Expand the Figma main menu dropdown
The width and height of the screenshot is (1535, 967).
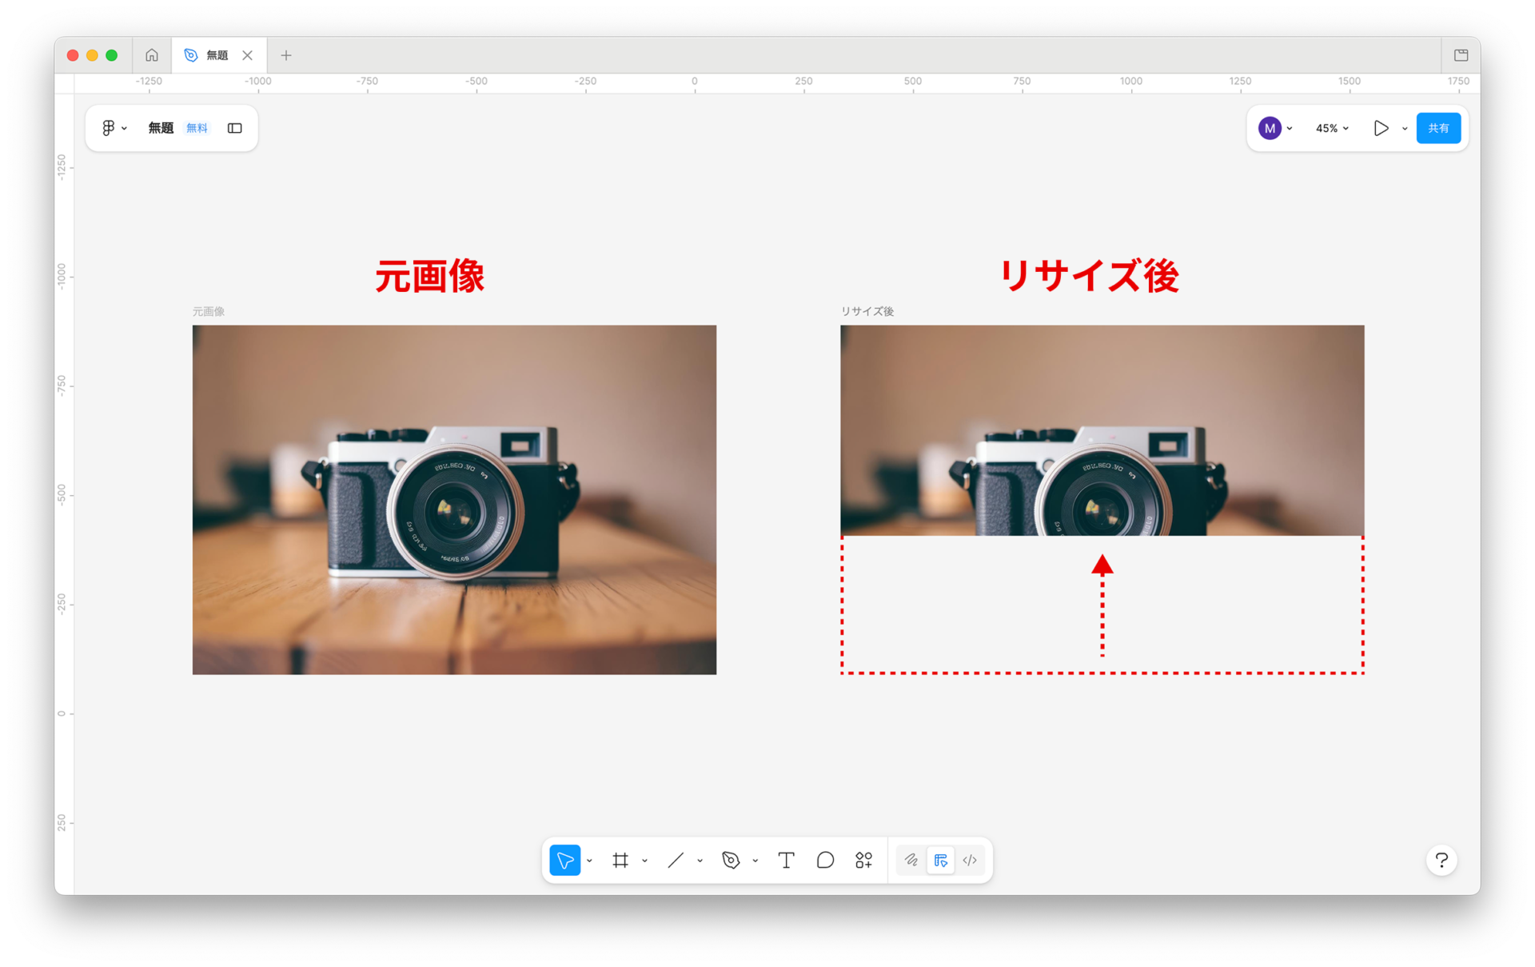(x=114, y=128)
